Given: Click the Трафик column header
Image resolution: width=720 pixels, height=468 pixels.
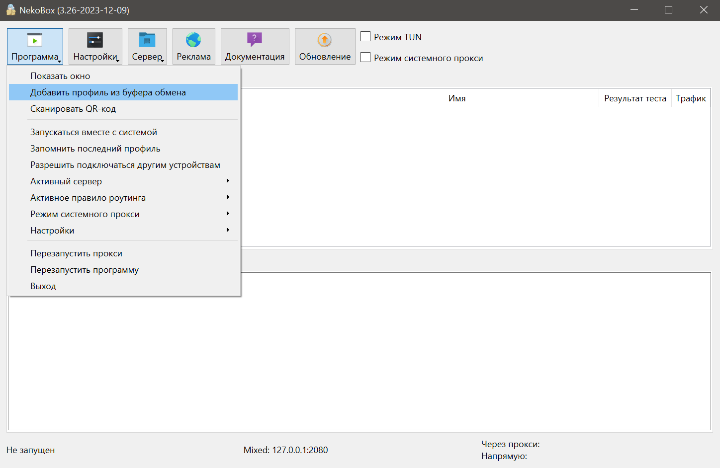Looking at the screenshot, I should [691, 98].
